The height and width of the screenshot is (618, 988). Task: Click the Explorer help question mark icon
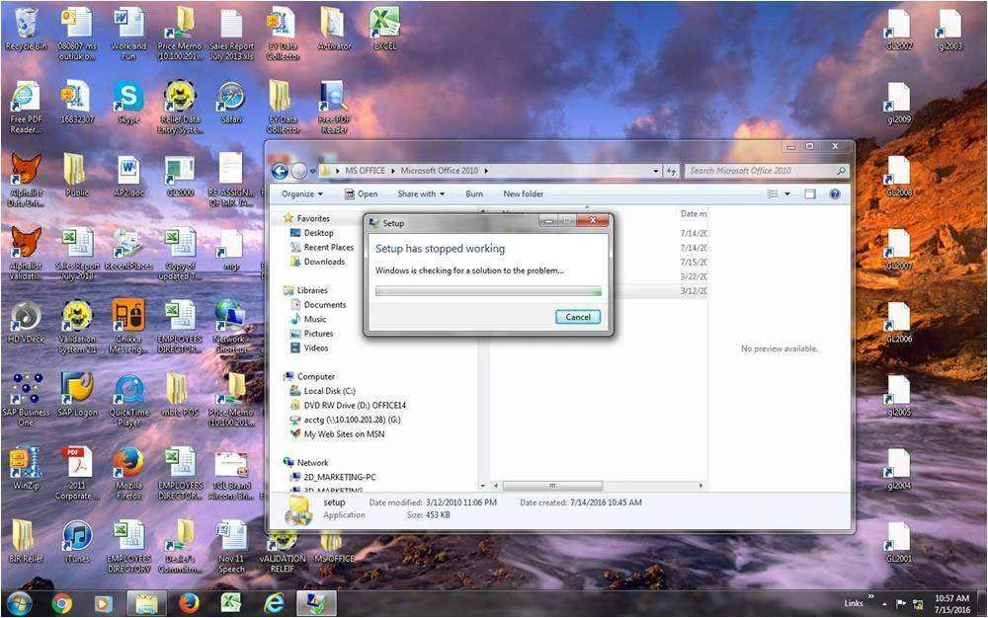pos(835,193)
